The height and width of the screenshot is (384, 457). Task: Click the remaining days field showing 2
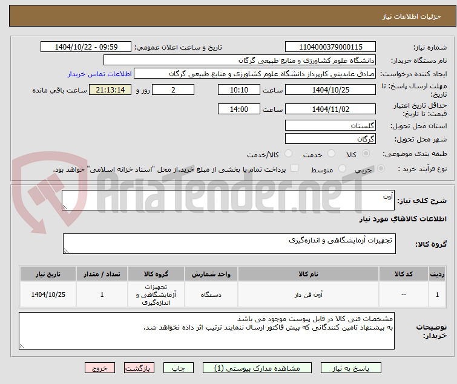click(x=173, y=89)
